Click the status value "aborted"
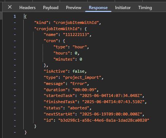Viewport: 166px width, 138px height. [79, 108]
